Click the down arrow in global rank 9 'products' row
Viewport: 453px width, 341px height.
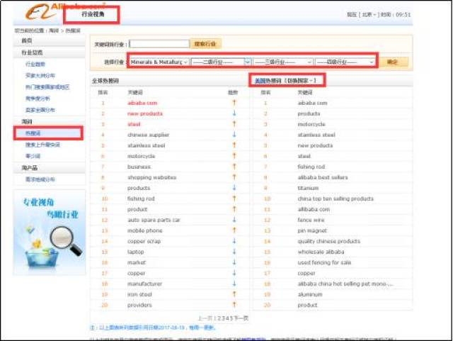(234, 188)
